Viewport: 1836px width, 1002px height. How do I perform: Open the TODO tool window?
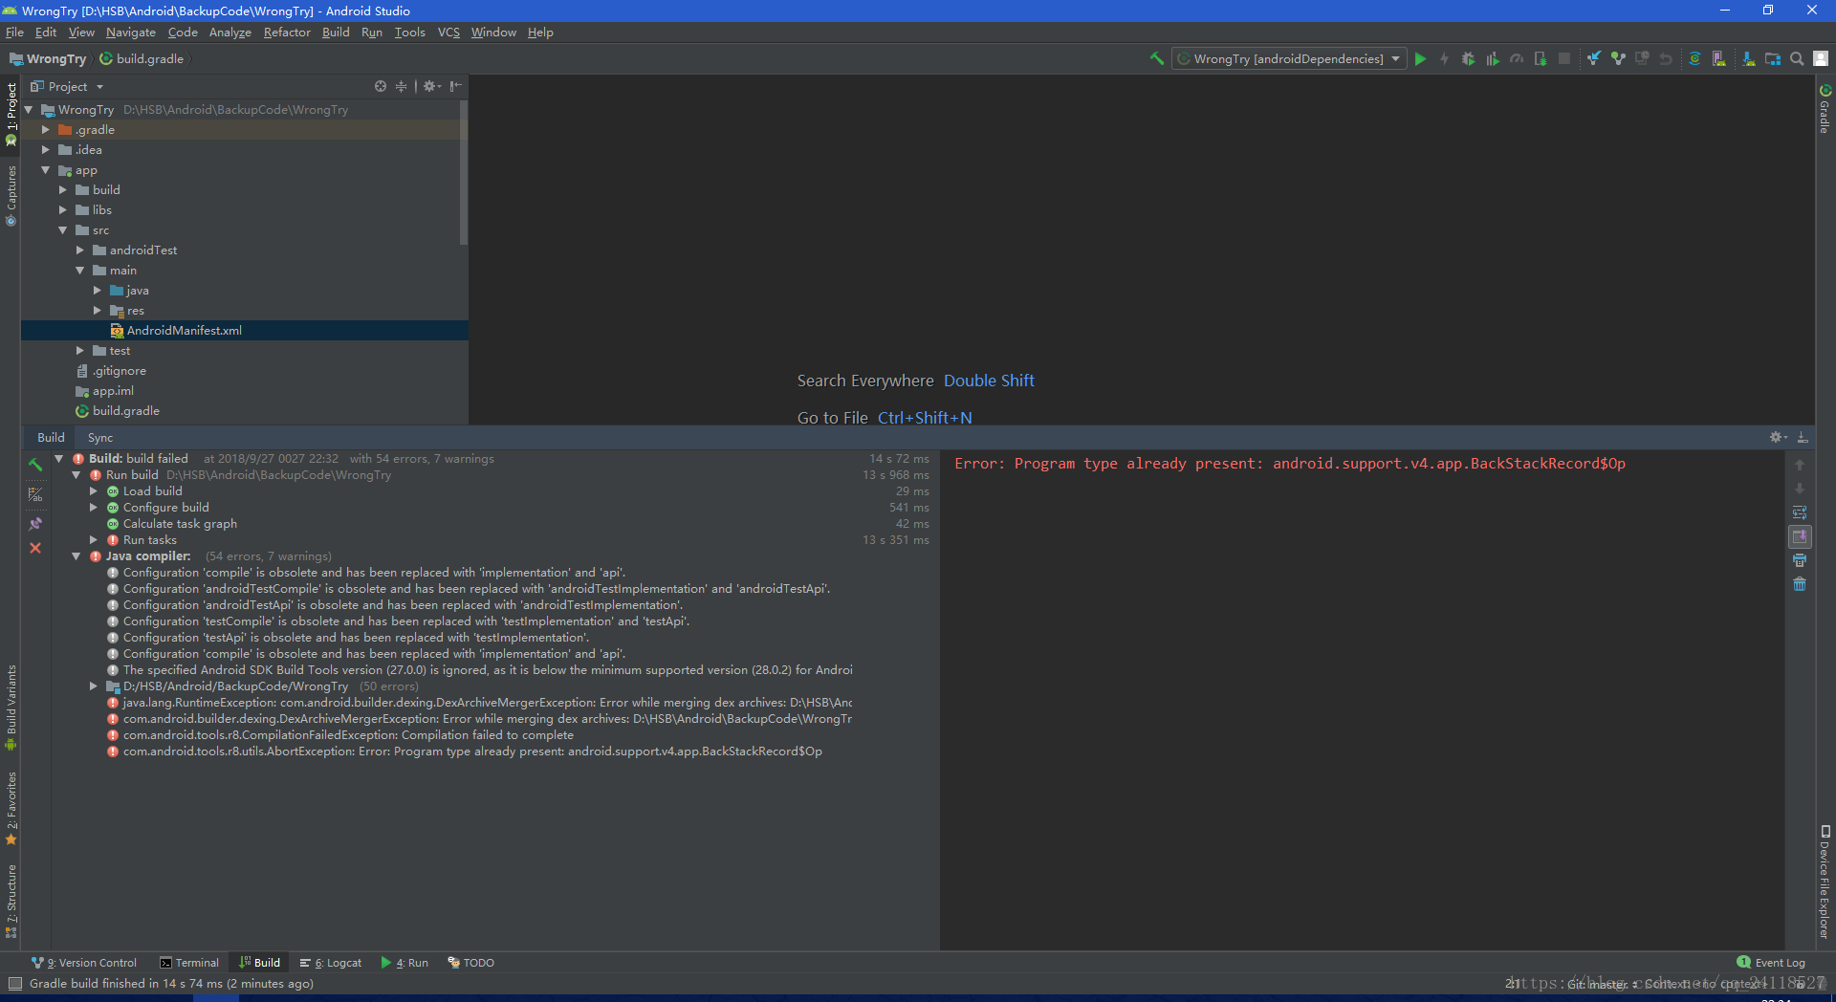pyautogui.click(x=471, y=963)
